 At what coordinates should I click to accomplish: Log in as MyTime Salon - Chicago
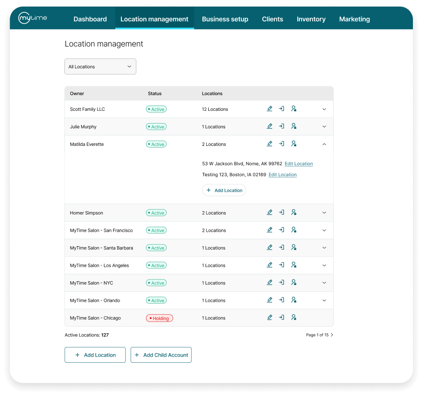click(282, 318)
